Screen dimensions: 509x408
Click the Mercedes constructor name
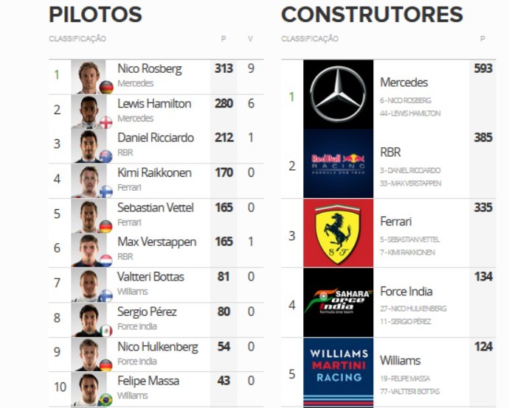pos(404,82)
